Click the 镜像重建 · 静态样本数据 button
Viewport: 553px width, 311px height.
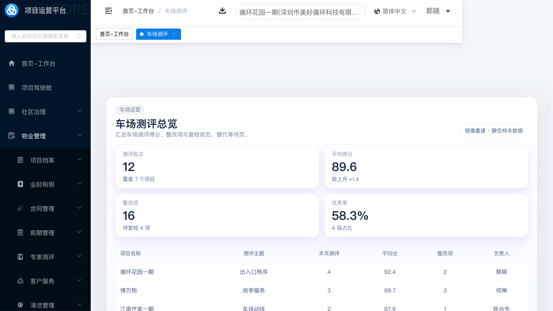click(x=493, y=130)
